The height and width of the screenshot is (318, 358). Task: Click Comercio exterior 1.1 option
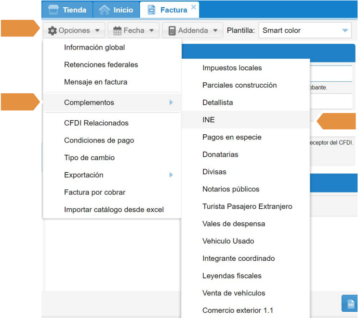[x=238, y=310]
